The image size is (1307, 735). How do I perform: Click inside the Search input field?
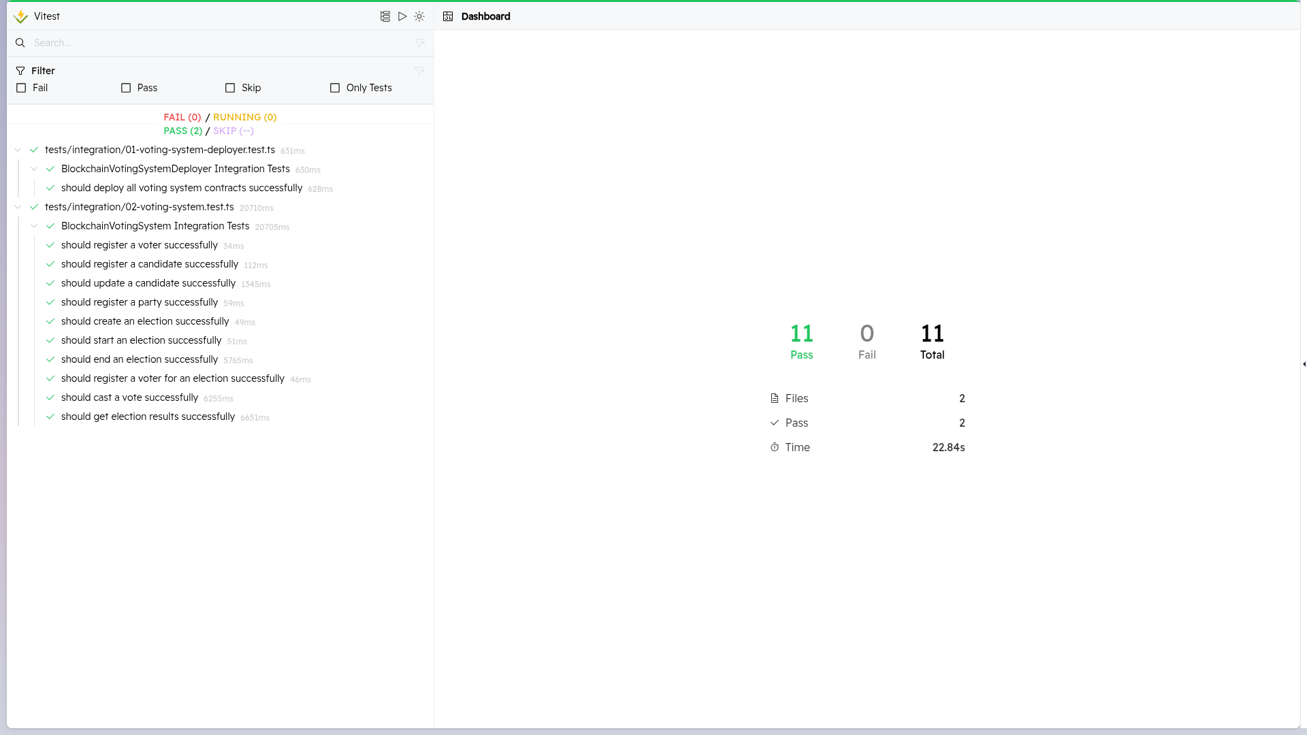[204, 42]
